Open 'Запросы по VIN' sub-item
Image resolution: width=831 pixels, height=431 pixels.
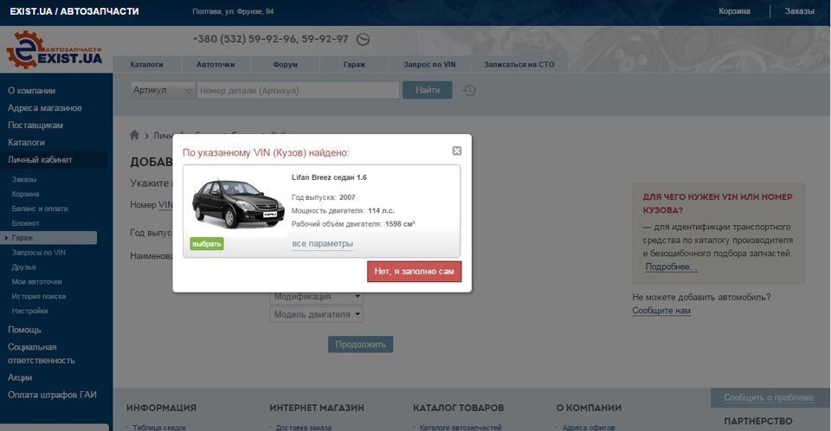pos(39,253)
